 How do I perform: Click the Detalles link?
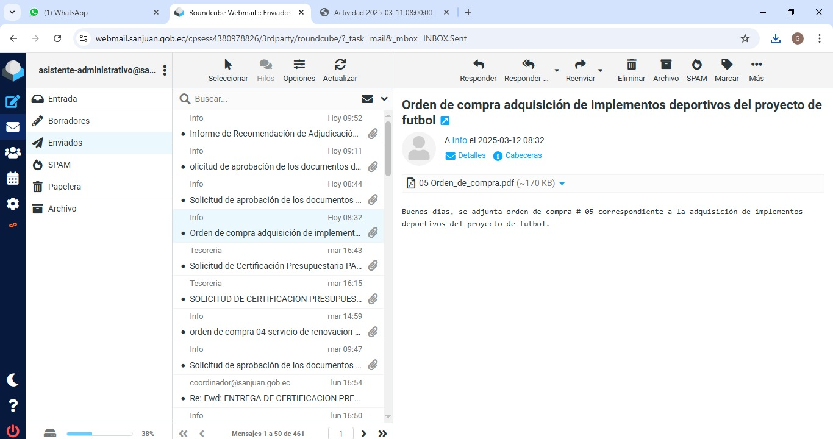pos(471,155)
